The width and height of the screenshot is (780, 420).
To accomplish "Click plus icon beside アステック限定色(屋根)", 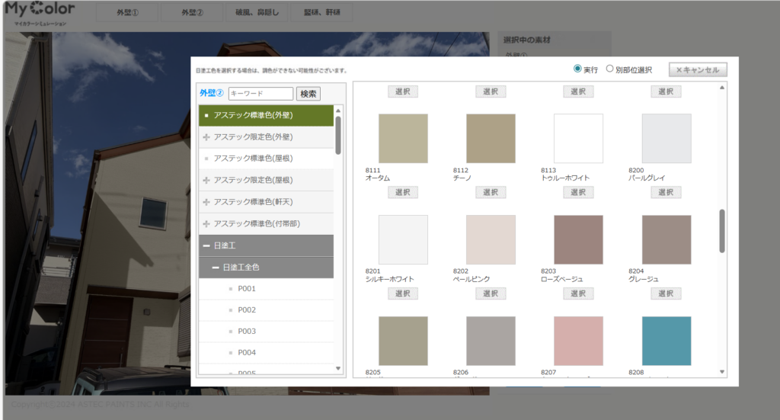I will 206,180.
